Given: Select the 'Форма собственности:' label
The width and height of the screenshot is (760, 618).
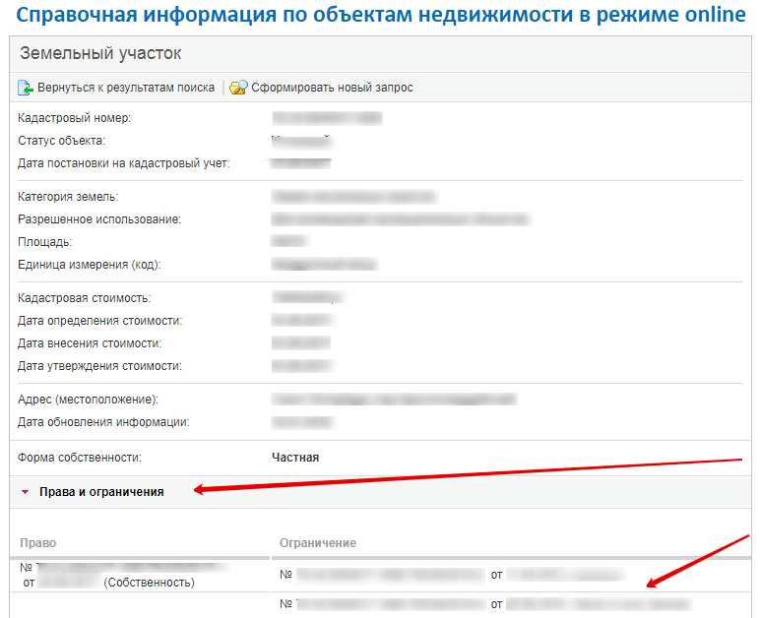Looking at the screenshot, I should tap(80, 458).
